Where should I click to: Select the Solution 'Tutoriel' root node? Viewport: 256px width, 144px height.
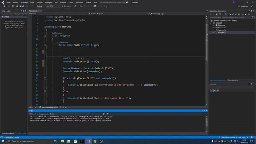(225, 20)
